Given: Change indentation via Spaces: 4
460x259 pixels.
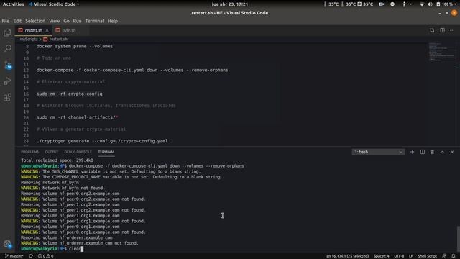Looking at the screenshot, I should coord(381,256).
